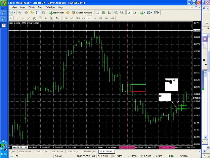Open the New Chart icon
Image resolution: width=210 pixels, height=158 pixels.
tap(11, 12)
